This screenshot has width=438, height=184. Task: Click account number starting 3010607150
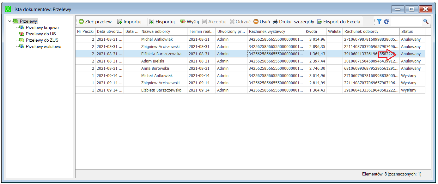click(x=371, y=61)
